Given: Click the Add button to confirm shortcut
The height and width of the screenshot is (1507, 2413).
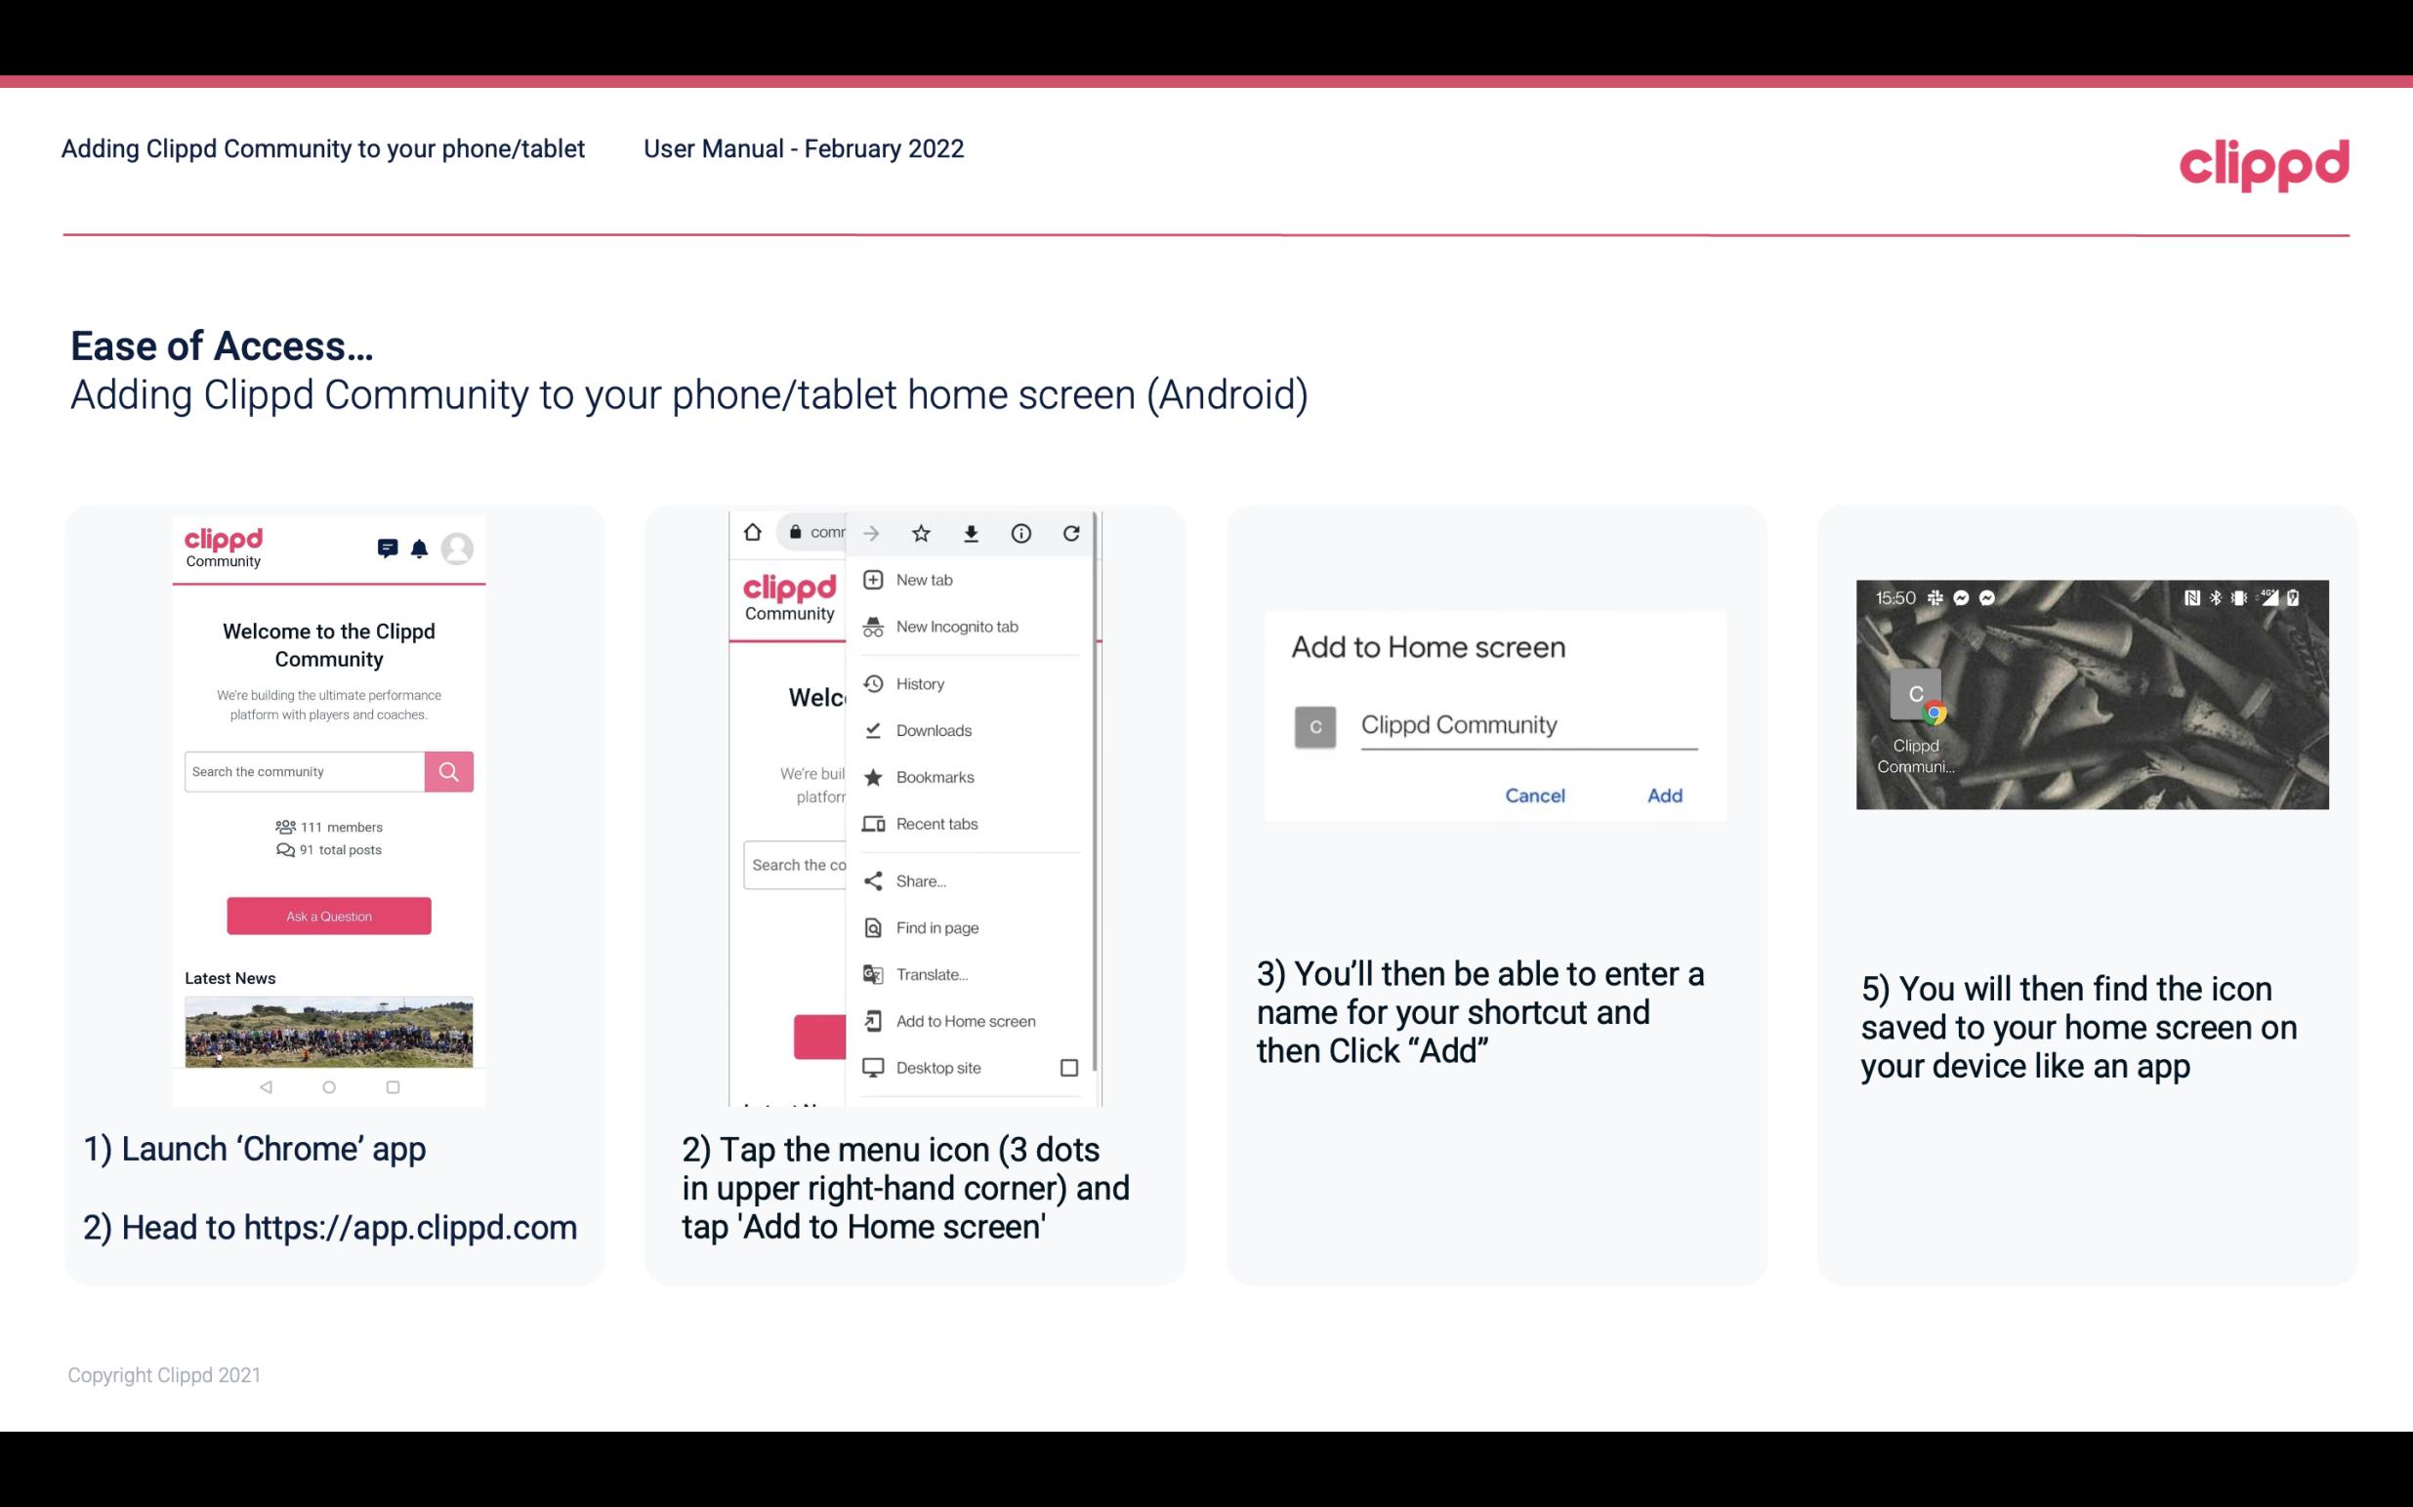Looking at the screenshot, I should pyautogui.click(x=1664, y=795).
